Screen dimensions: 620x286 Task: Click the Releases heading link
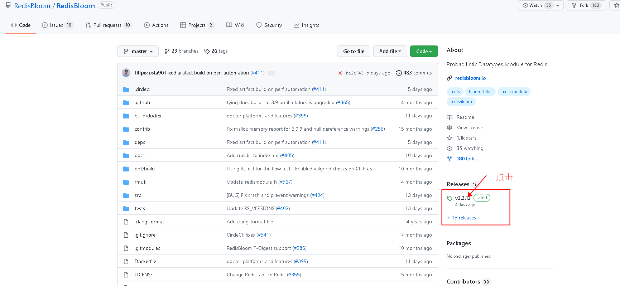pyautogui.click(x=458, y=184)
